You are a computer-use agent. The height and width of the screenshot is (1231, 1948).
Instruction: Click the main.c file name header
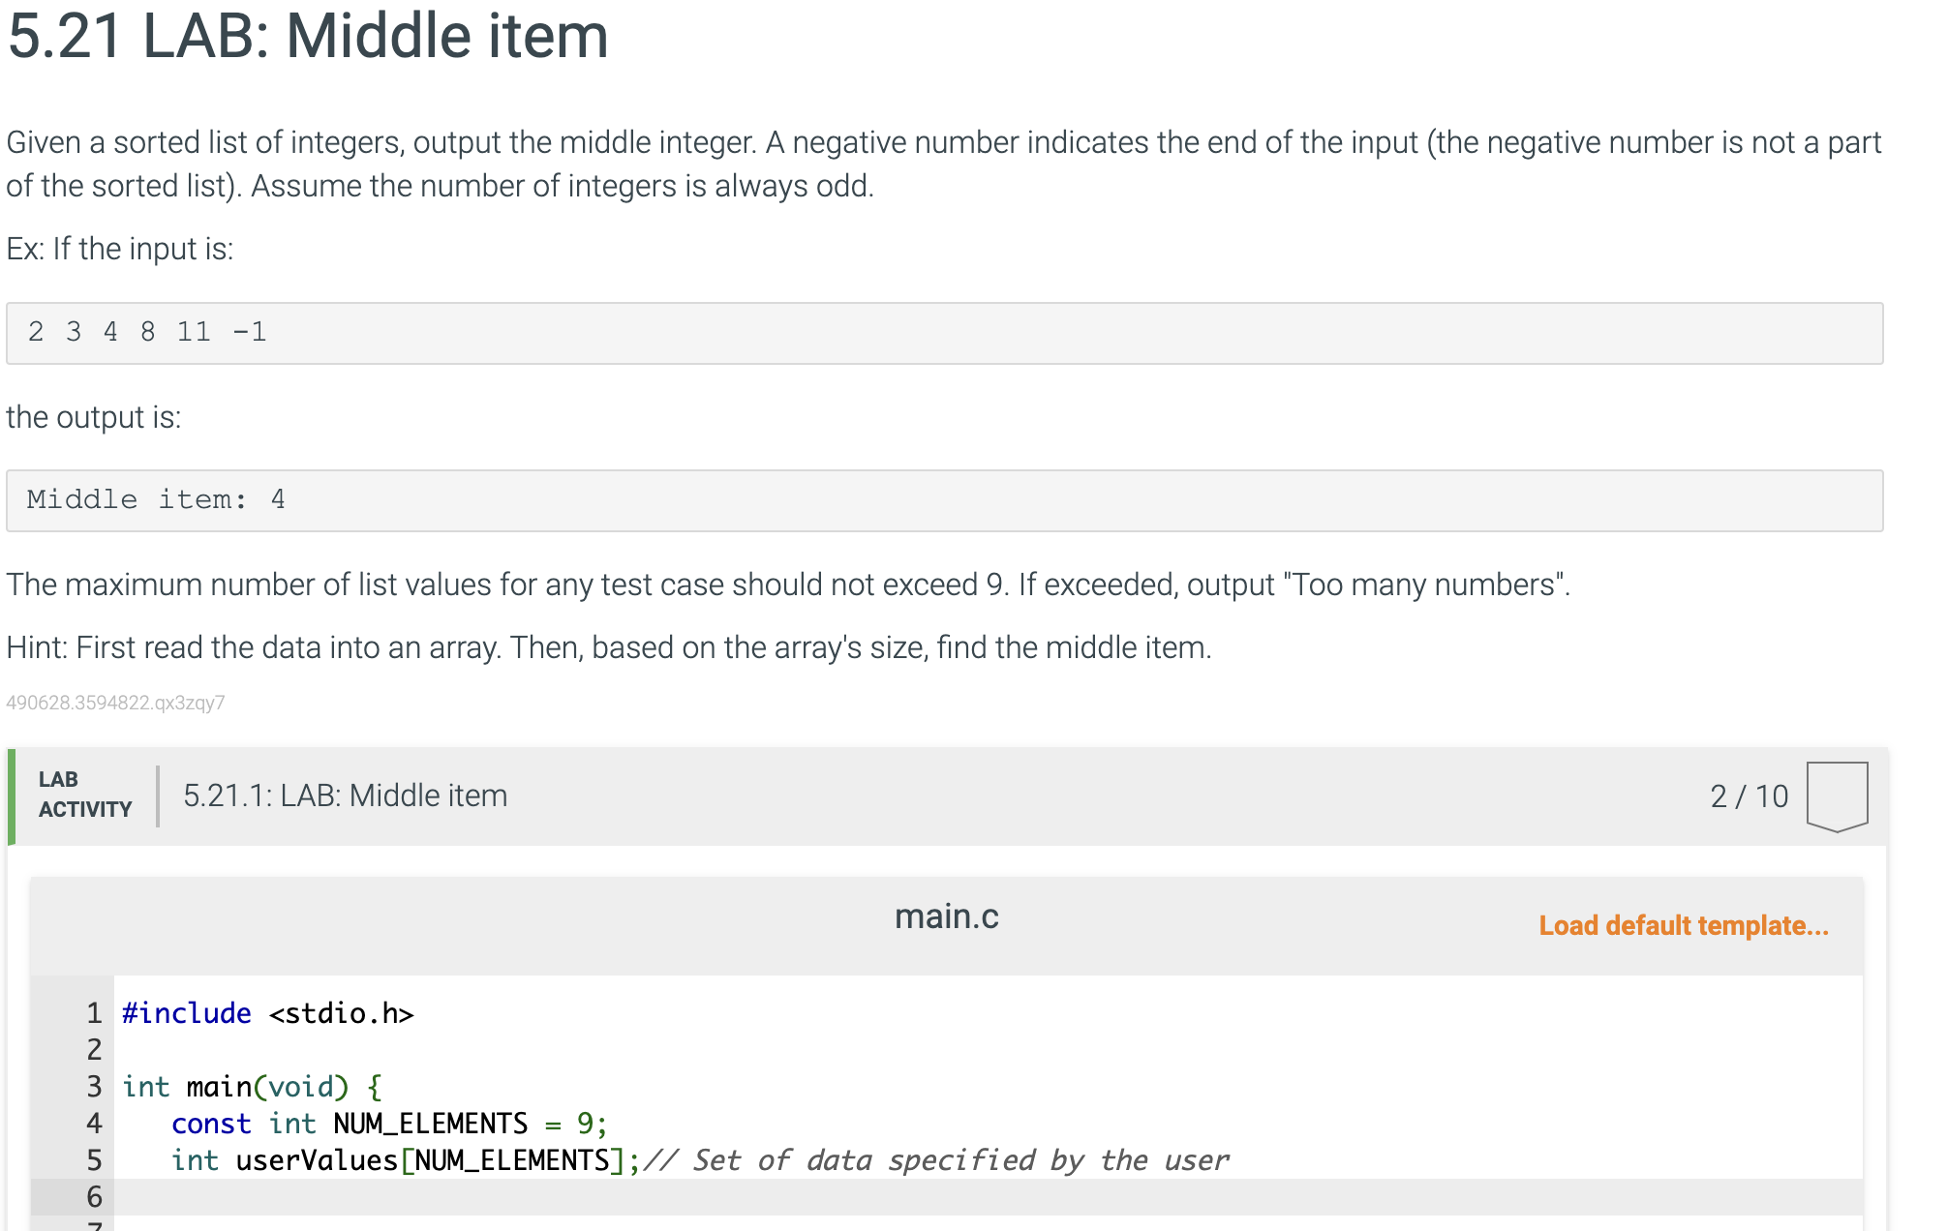click(946, 916)
